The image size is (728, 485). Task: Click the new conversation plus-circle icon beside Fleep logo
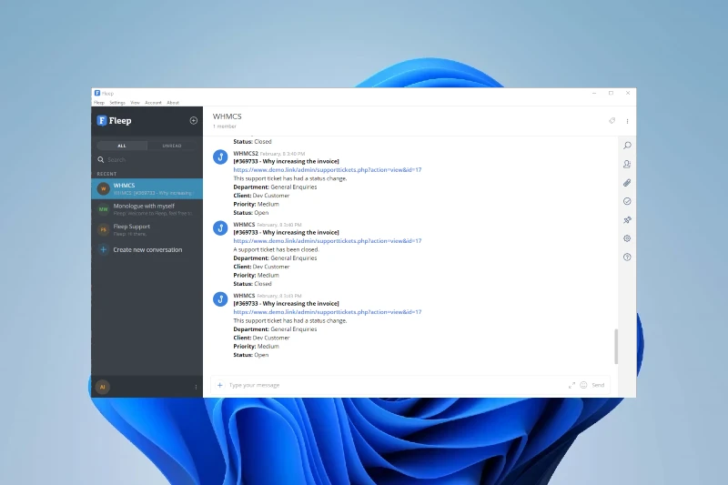(x=194, y=121)
